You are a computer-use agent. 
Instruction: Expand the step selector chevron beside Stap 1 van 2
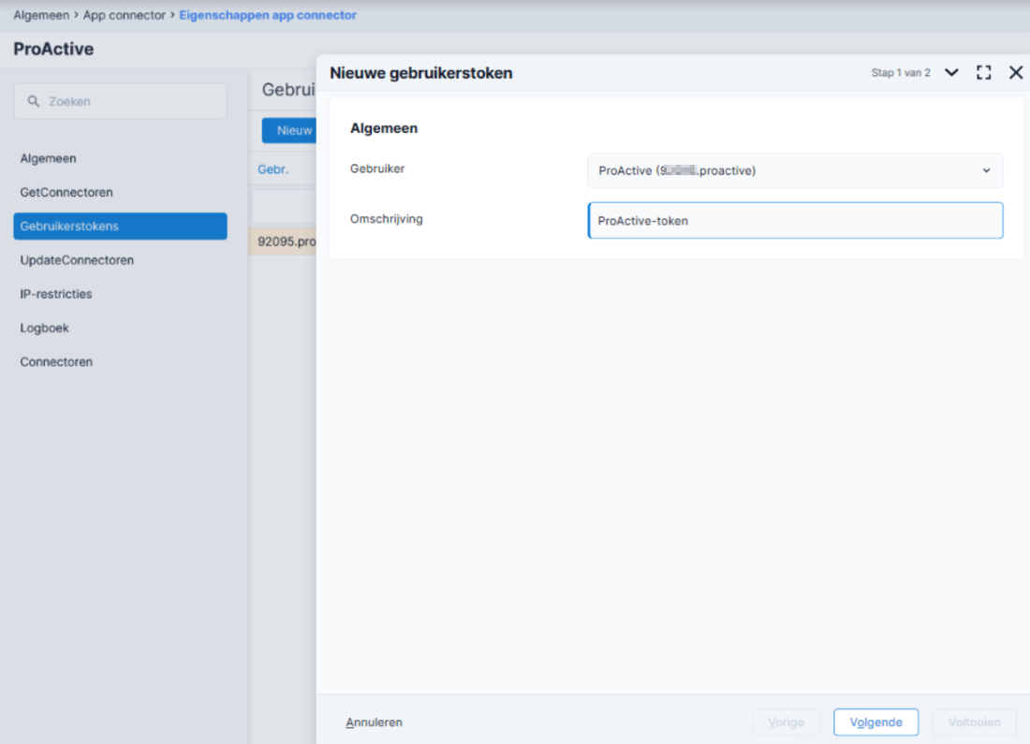click(951, 72)
